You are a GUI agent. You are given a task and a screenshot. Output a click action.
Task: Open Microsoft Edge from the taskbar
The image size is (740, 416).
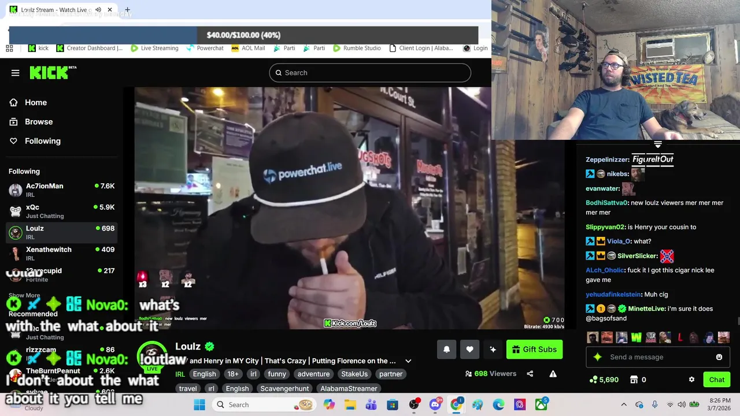(x=498, y=404)
